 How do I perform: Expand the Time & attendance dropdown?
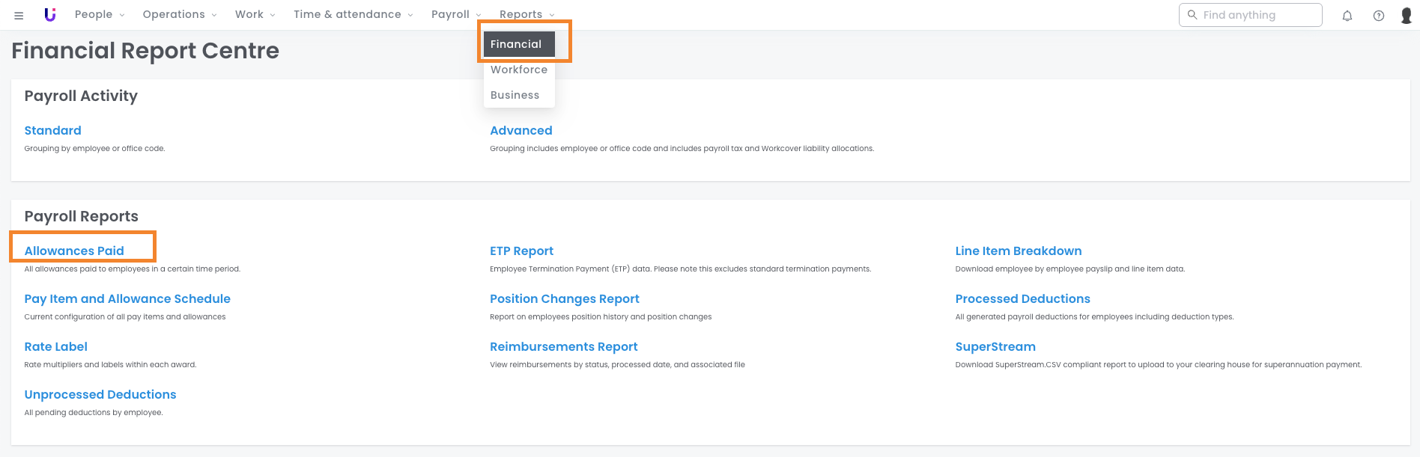tap(353, 14)
